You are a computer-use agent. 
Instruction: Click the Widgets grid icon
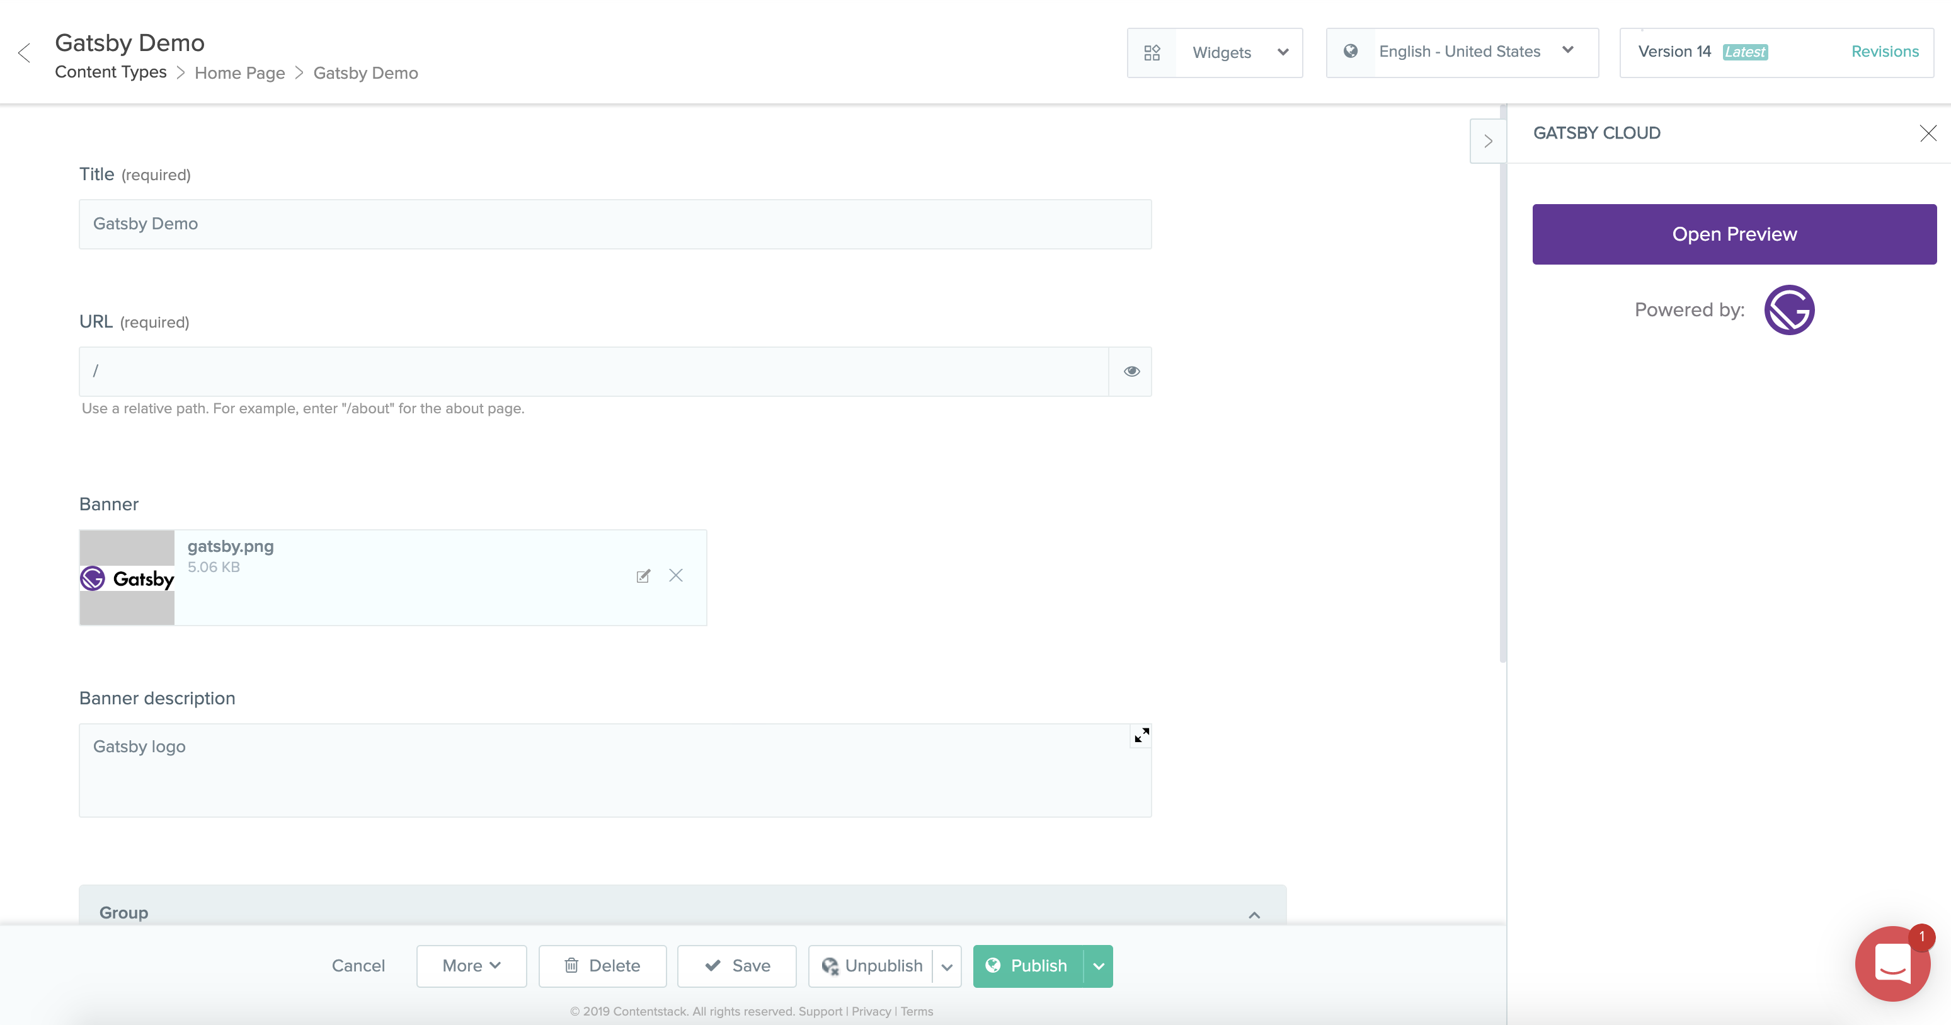(x=1151, y=53)
